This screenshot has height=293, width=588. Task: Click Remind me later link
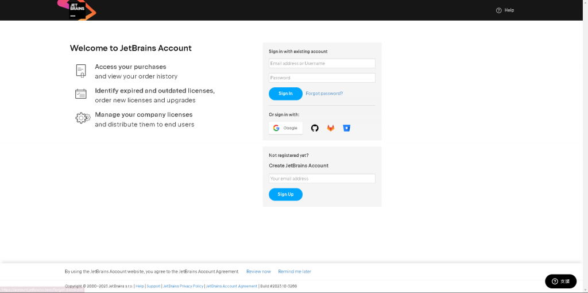click(295, 272)
